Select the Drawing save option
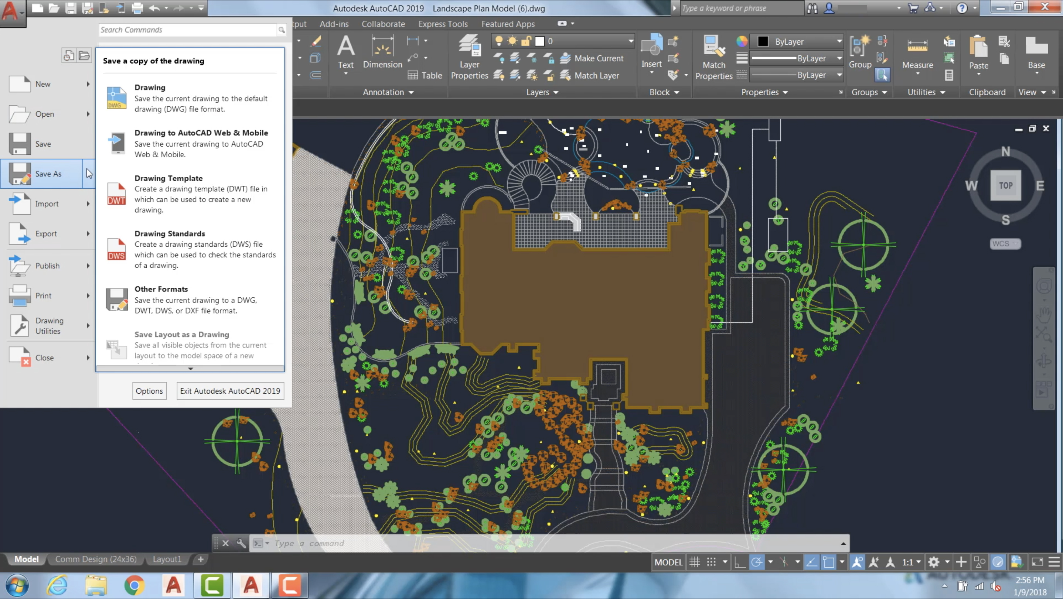Screen dimensions: 1063x599 (x=194, y=98)
